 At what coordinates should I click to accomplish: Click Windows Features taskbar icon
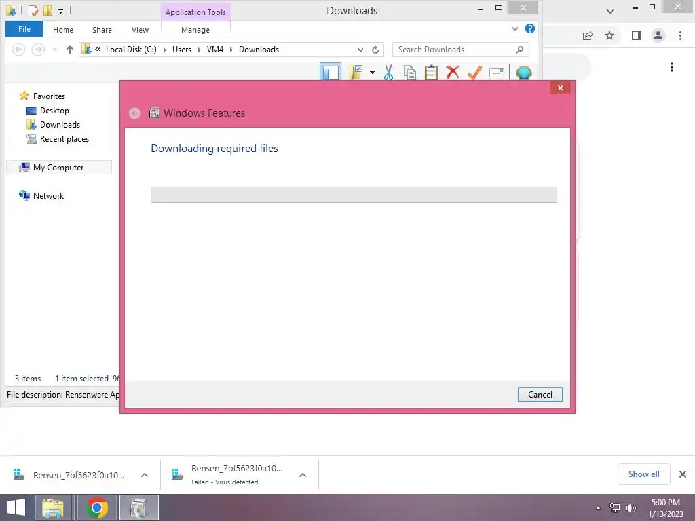click(138, 507)
